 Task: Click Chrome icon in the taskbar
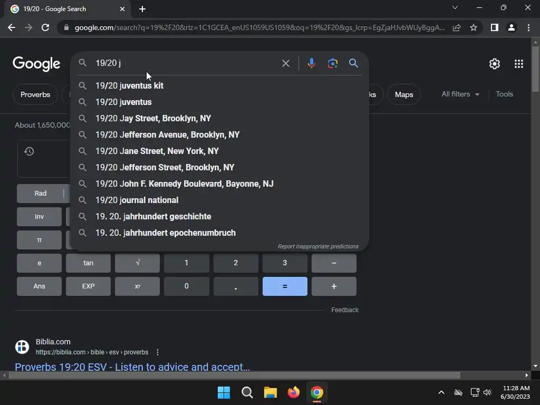coord(316,392)
